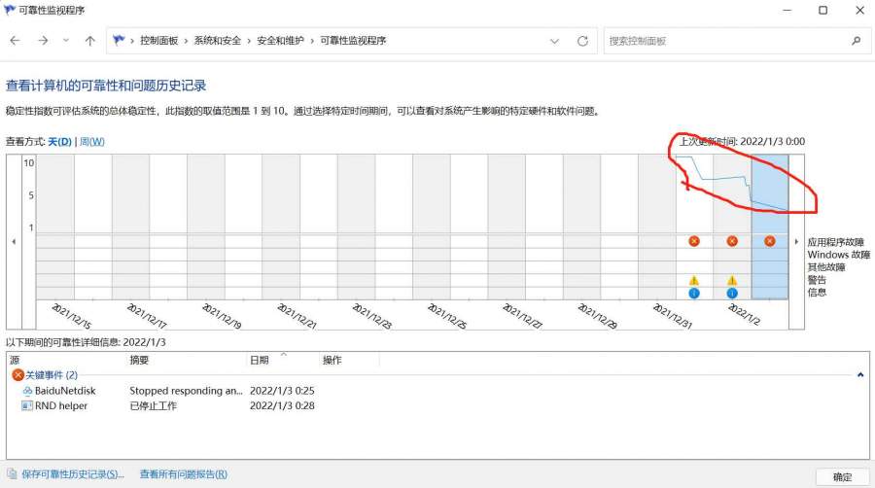Open the address bar history dropdown

[x=555, y=41]
